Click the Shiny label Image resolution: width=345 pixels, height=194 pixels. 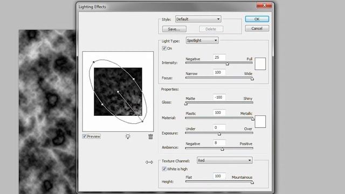(x=248, y=99)
